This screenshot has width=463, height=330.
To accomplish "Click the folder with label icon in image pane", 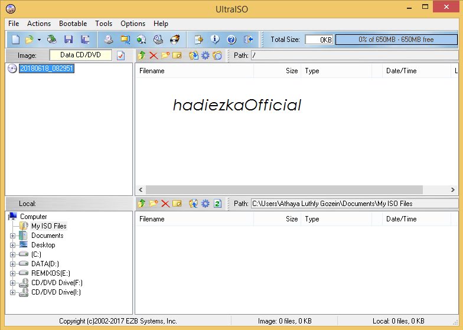I will (217, 55).
